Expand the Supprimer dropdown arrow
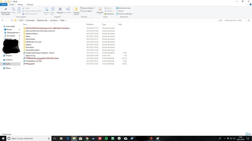The image size is (252, 141). pyautogui.click(x=60, y=14)
